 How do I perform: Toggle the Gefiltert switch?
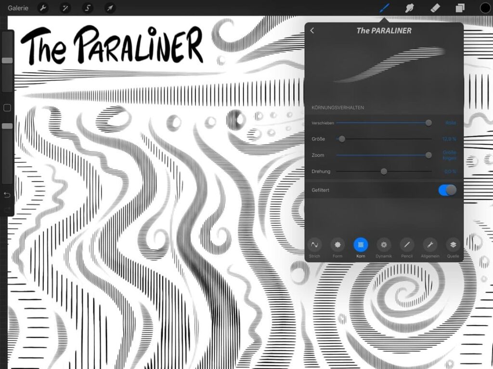pos(447,190)
